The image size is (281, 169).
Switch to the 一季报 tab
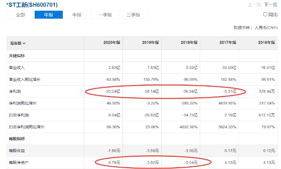point(105,14)
